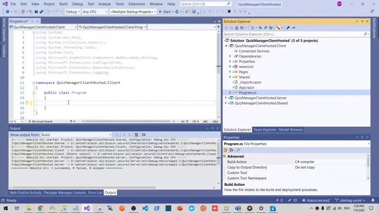Click the starting-point branch in status bar
The height and width of the screenshot is (213, 379).
(x=350, y=201)
